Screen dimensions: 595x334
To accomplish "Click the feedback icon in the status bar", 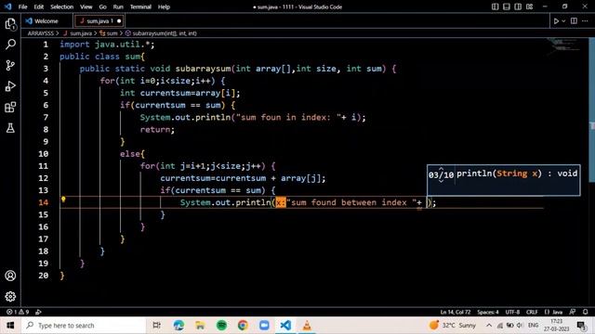I will tap(573, 312).
